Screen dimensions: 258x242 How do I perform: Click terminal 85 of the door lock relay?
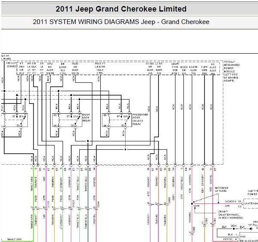click(x=55, y=115)
